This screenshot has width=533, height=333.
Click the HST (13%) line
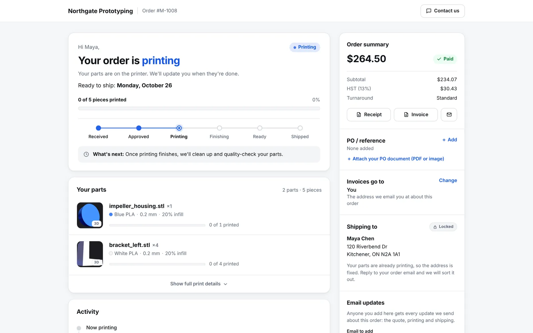pyautogui.click(x=402, y=89)
